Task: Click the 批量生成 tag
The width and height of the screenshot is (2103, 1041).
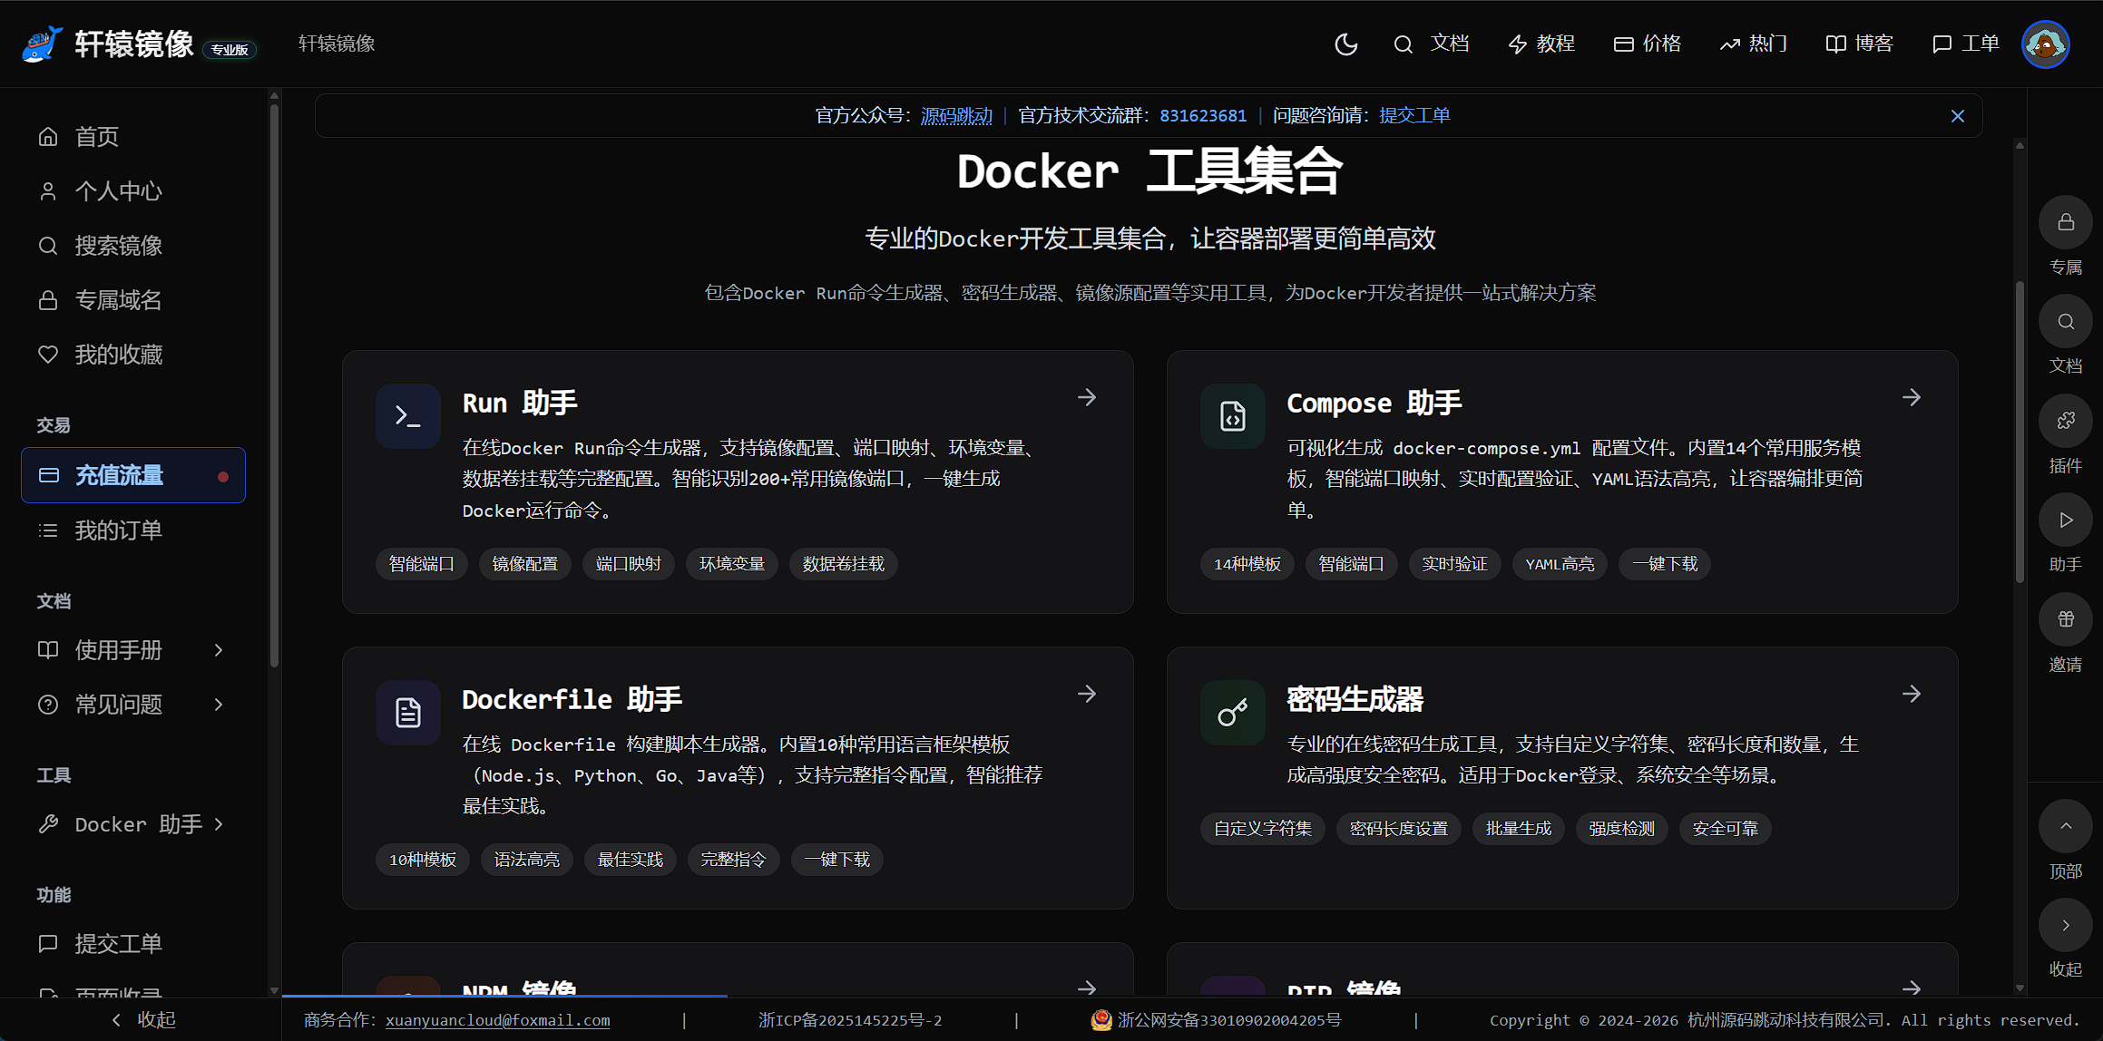Action: tap(1519, 829)
